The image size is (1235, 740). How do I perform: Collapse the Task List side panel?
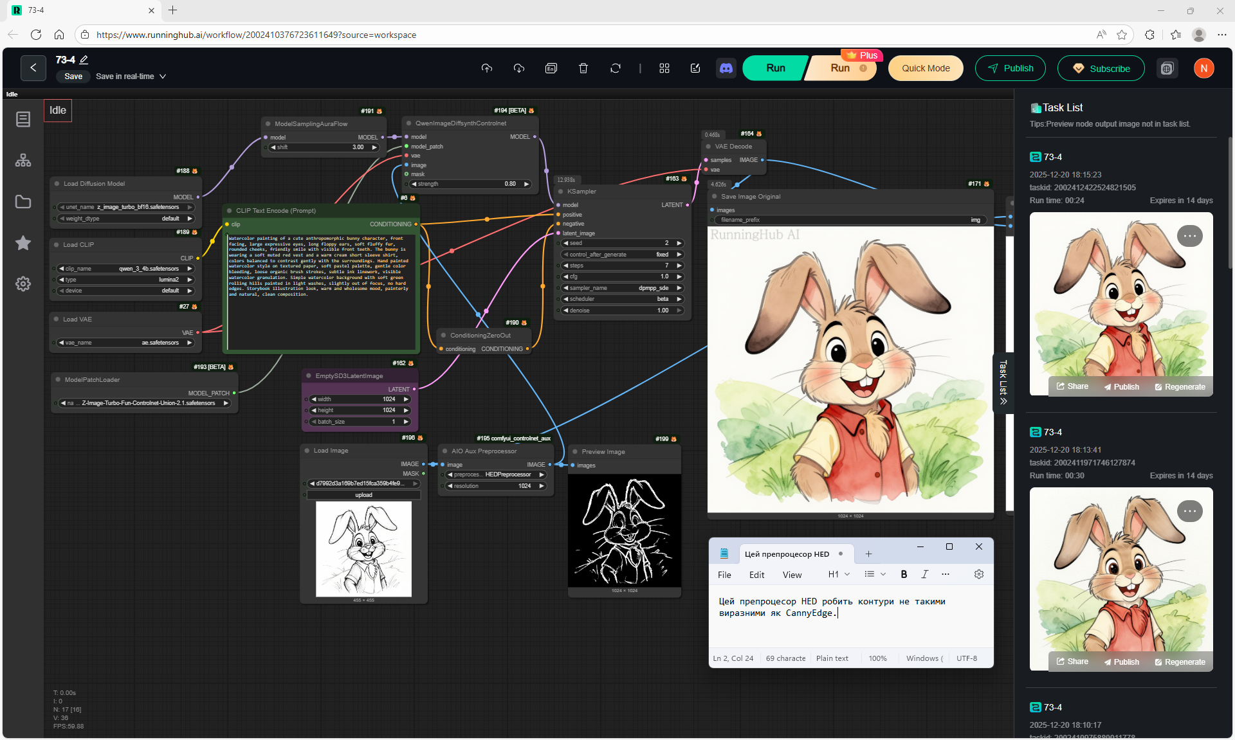point(1003,383)
